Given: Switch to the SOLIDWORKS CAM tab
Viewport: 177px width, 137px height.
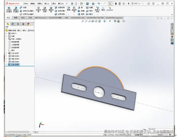Looking at the screenshot, I should click(x=78, y=18).
